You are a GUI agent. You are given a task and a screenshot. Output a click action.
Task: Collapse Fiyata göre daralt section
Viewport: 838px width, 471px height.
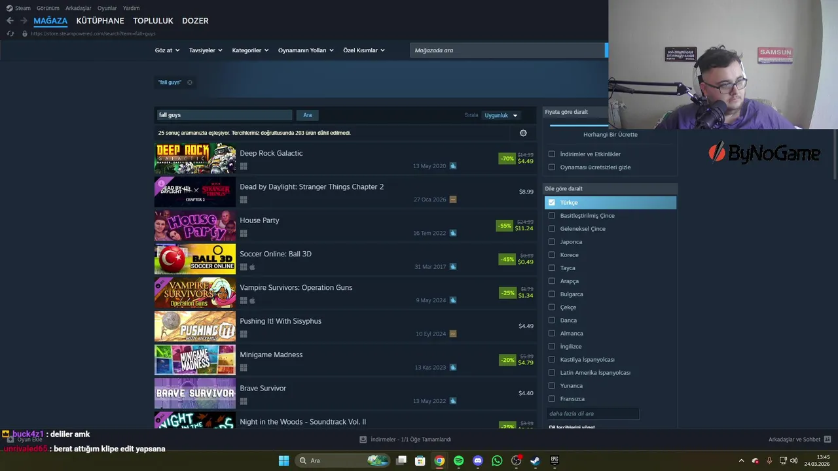point(576,112)
